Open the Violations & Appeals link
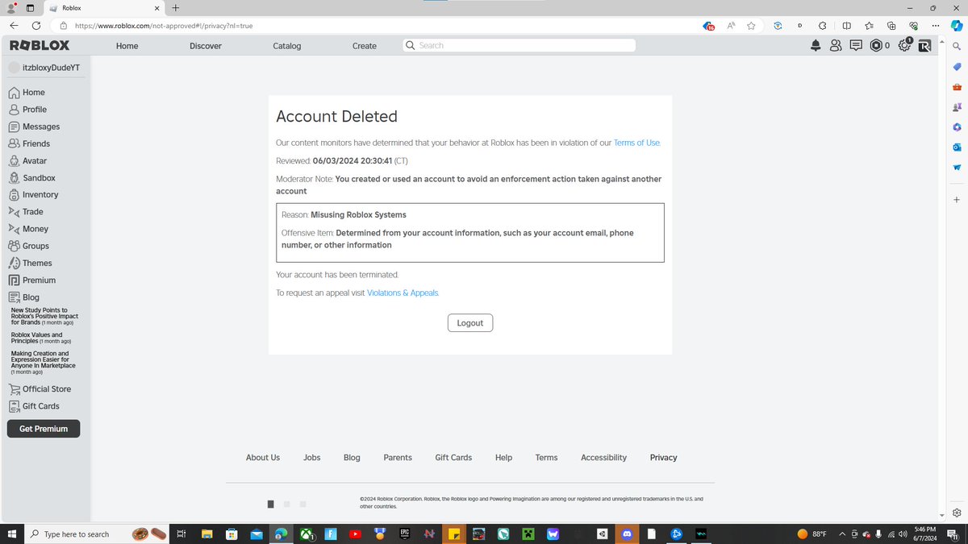 pos(403,293)
